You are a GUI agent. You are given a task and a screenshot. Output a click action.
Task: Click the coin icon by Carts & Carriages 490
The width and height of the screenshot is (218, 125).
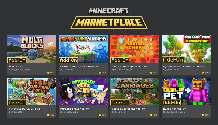point(151,115)
